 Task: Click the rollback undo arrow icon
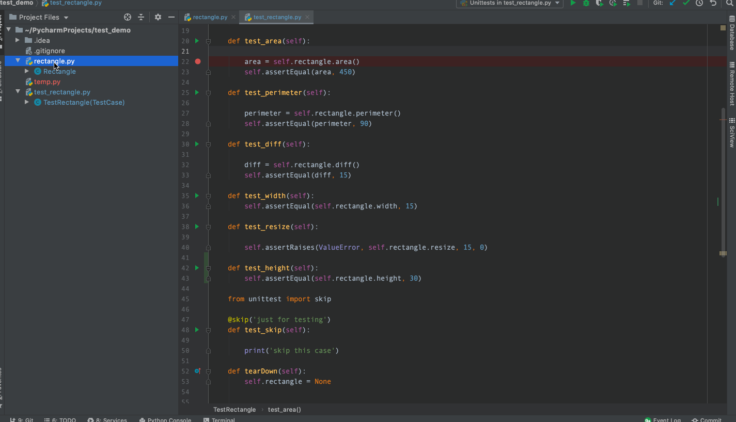pos(713,3)
